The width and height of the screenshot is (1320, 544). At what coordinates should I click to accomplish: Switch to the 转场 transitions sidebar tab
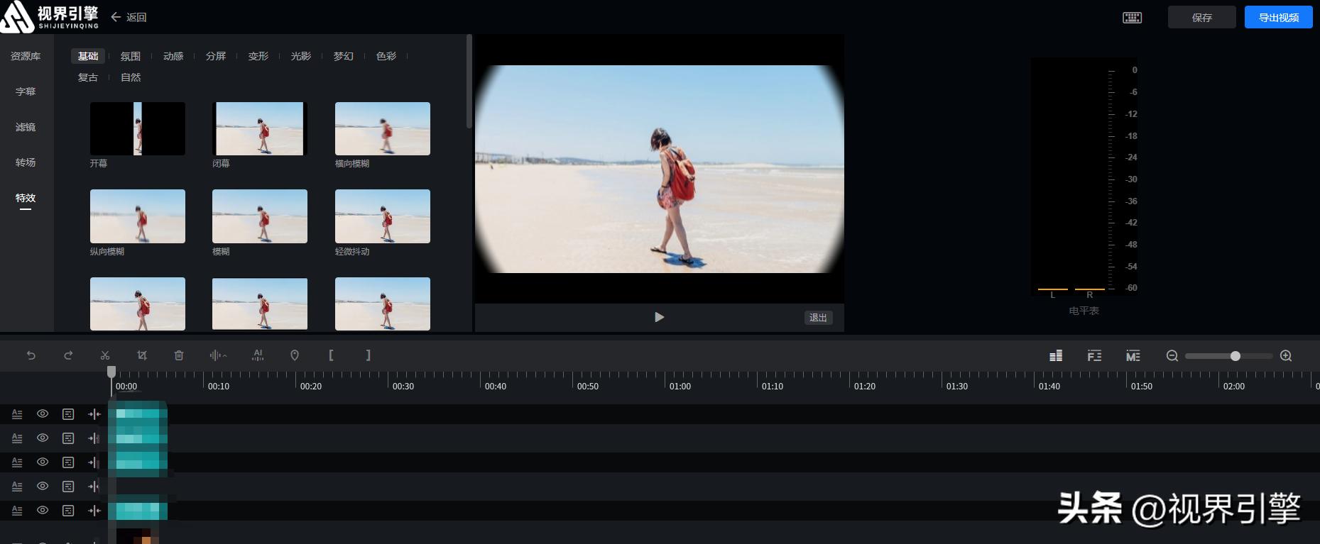[26, 162]
